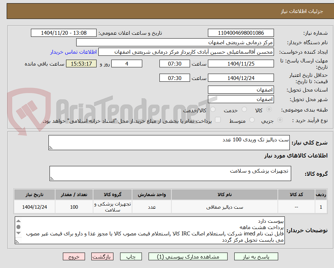Select the جزیی purchase process radio
The height and width of the screenshot is (268, 334).
(x=280, y=120)
